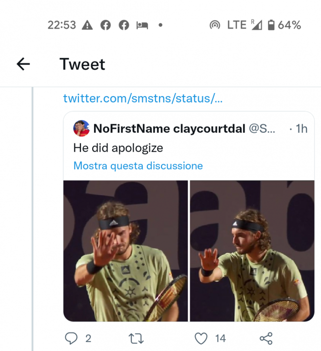Tap the first Facebook notification icon
This screenshot has width=321, height=351.
click(105, 25)
